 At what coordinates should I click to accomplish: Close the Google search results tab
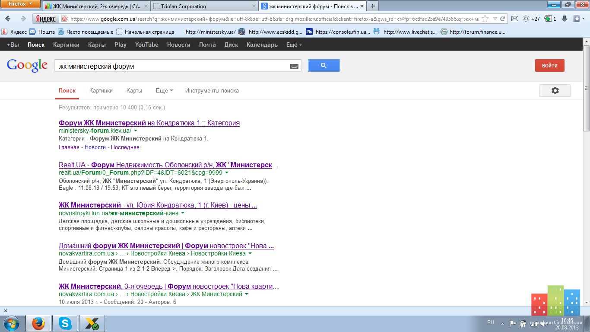coord(361,6)
